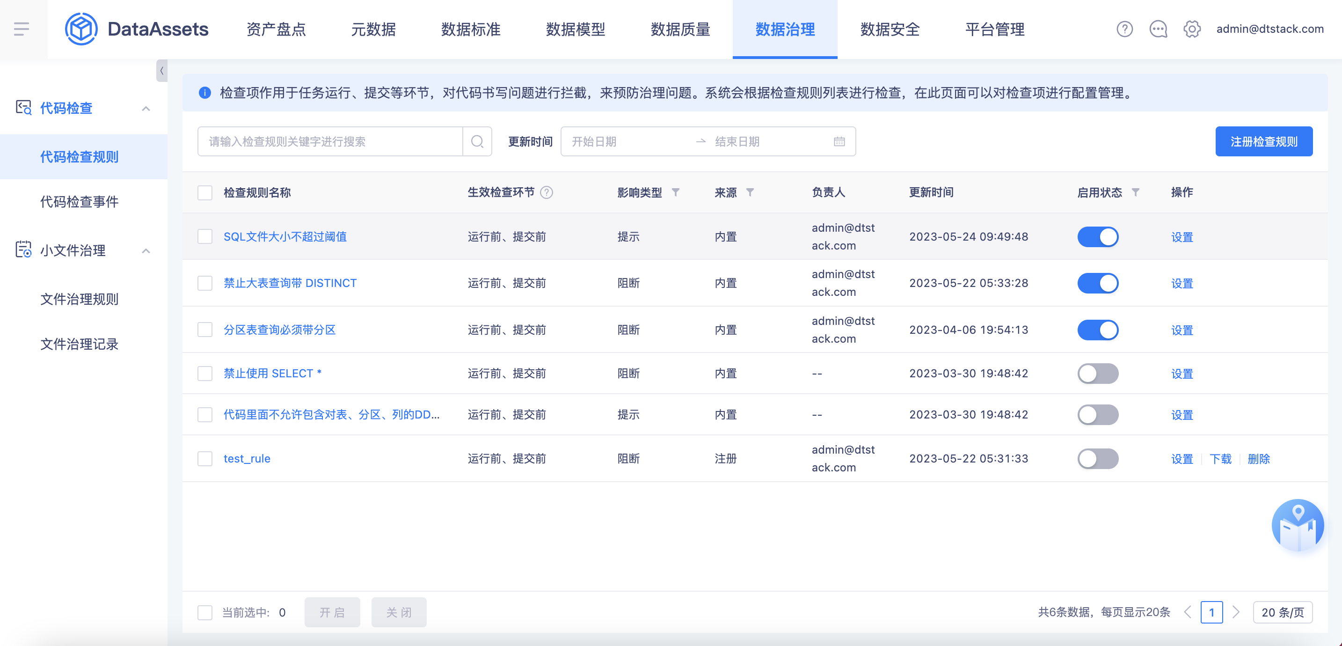
Task: Select 代码检查事件 in sidebar
Action: (80, 202)
